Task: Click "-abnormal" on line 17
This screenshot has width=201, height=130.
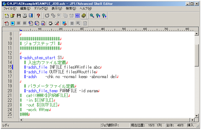Action: 99,77
